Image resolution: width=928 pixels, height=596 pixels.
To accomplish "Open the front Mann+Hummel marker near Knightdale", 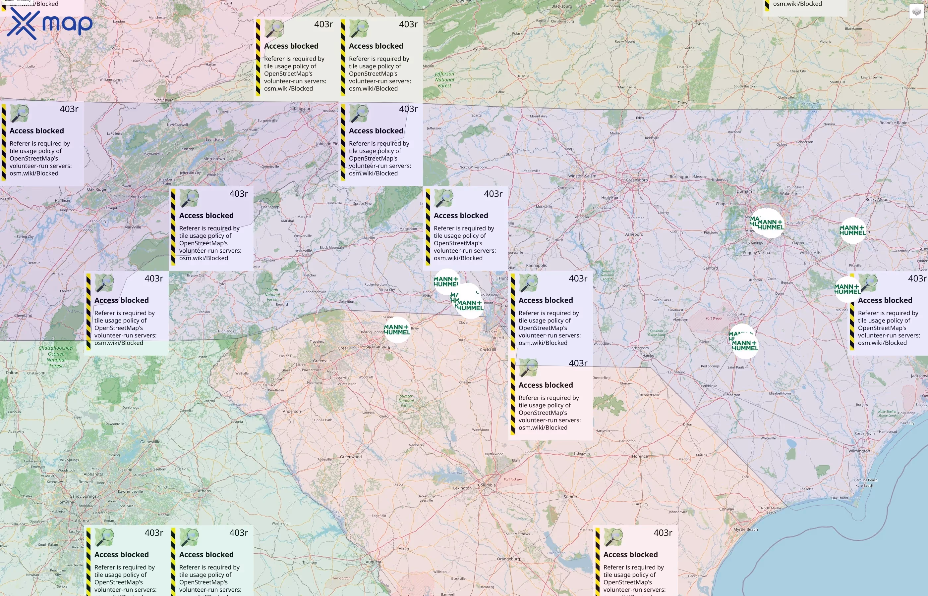I will 771,225.
